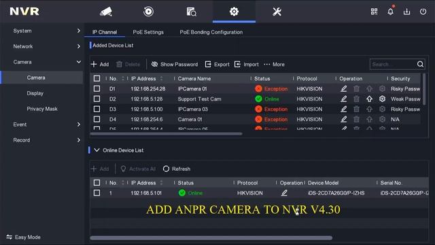Upgrade camera D2 with arrow icon
This screenshot has height=245, width=435.
(369, 99)
